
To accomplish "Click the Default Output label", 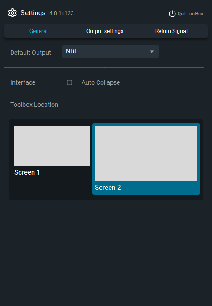I will click(31, 53).
